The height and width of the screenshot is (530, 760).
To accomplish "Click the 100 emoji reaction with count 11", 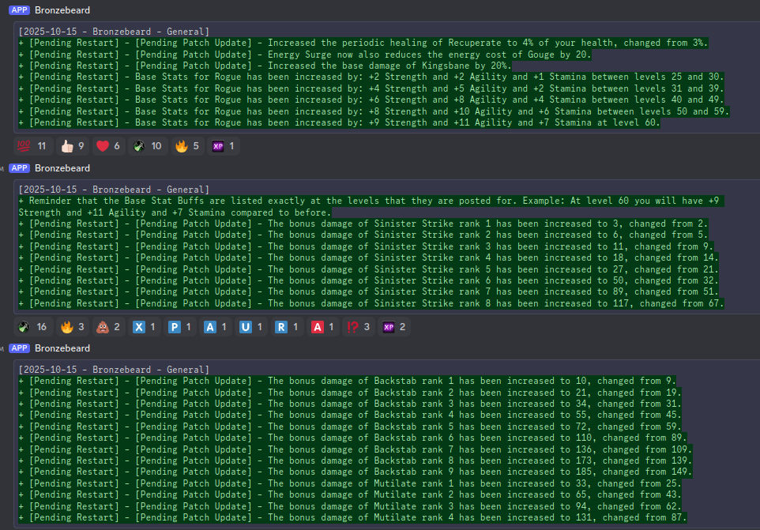I will tap(32, 146).
